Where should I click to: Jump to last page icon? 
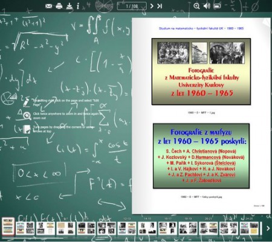[160, 6]
